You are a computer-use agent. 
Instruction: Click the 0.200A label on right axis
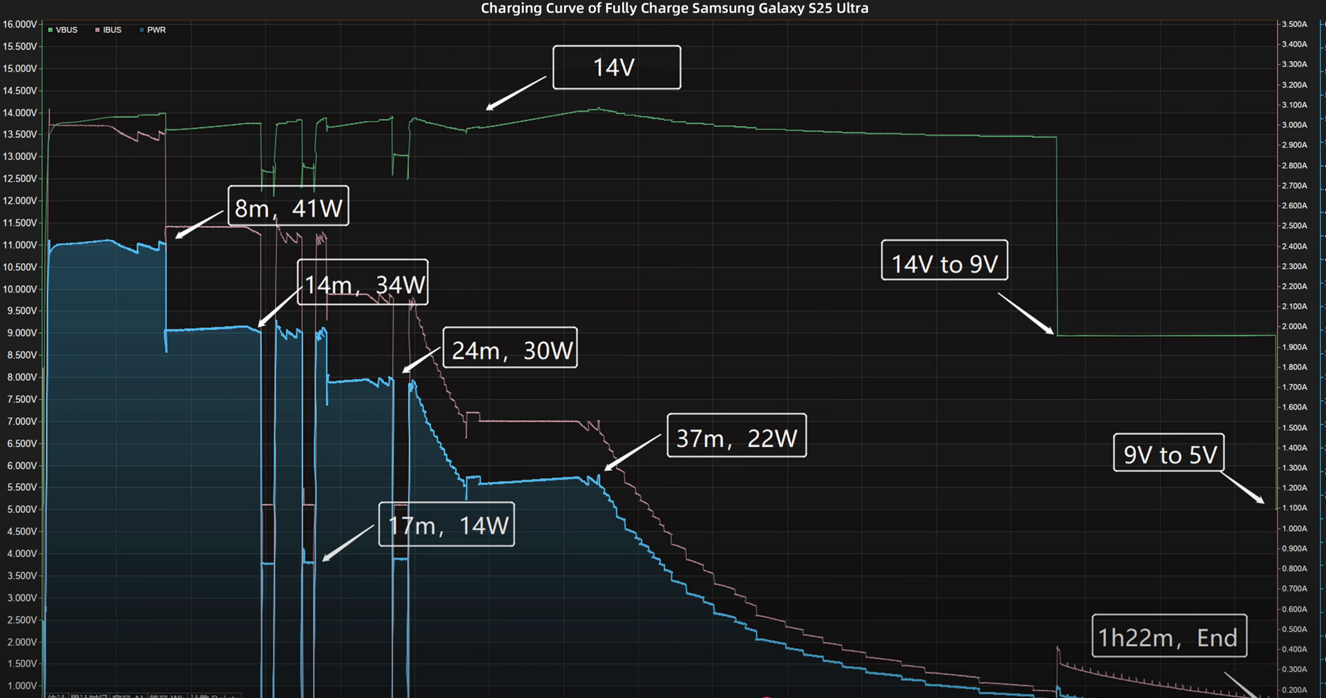click(x=1294, y=690)
